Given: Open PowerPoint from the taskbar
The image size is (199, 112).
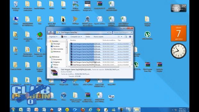Looking at the screenshot, I should 36,110.
